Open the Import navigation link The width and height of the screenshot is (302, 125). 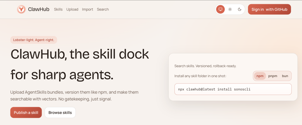(x=88, y=9)
